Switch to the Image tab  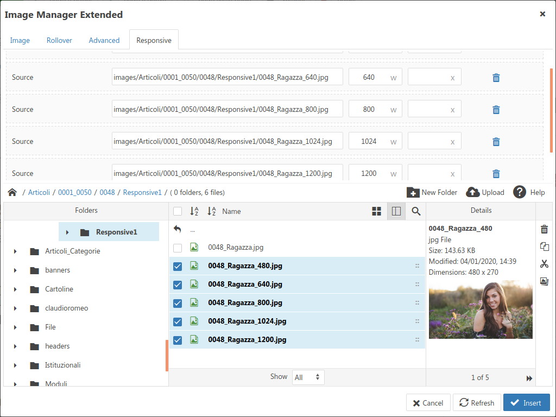point(20,40)
